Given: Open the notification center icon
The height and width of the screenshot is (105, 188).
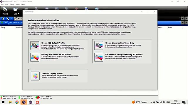Looking at the screenshot, I should pos(184,102).
